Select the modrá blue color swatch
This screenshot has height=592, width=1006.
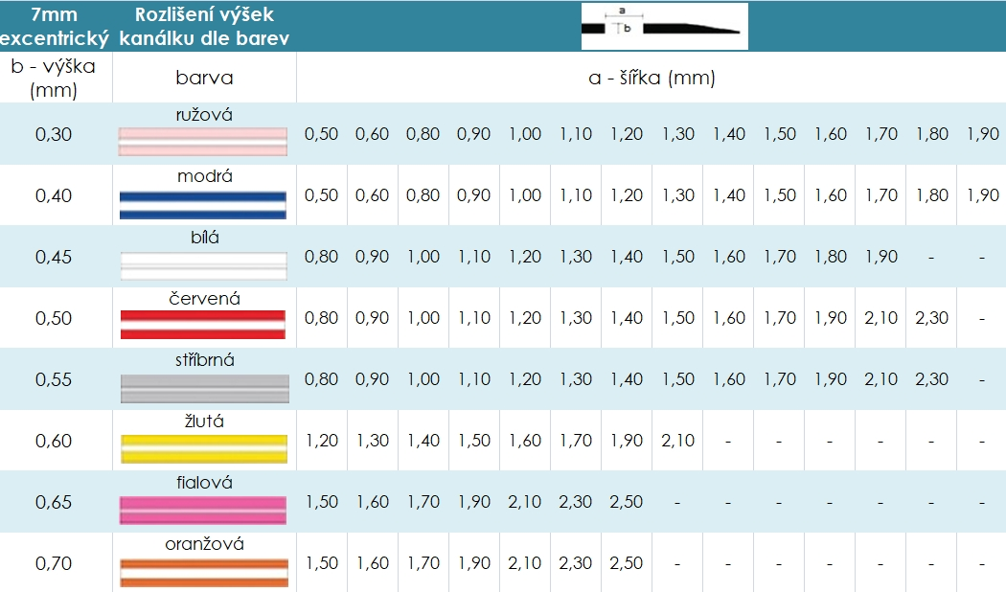203,204
